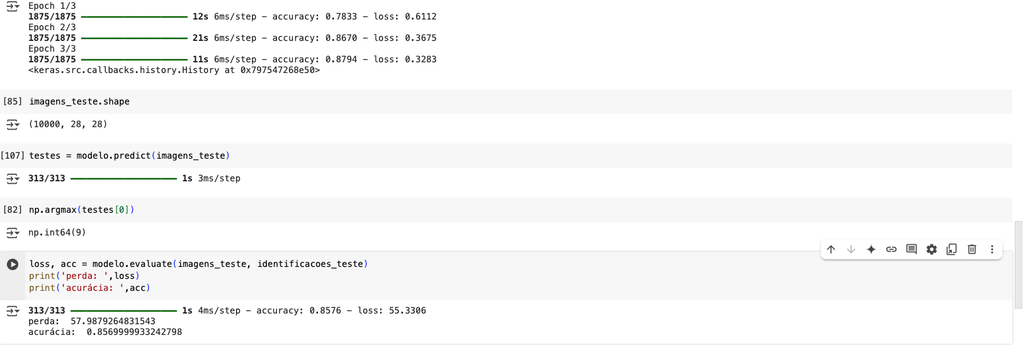Viewport: 1023px width, 345px height.
Task: Mirror cell in tab icon
Action: click(x=952, y=249)
